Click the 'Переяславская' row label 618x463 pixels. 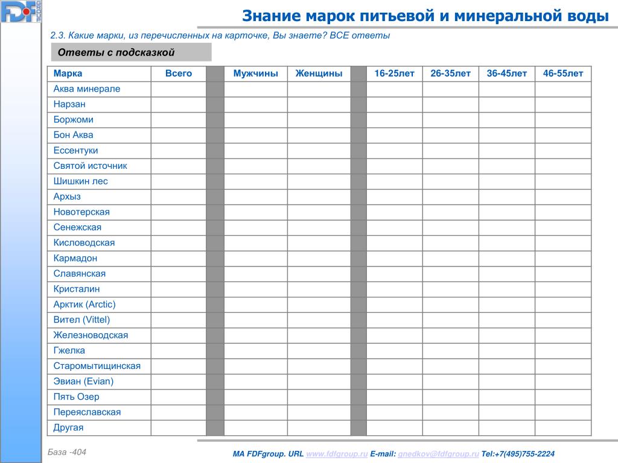coord(87,412)
